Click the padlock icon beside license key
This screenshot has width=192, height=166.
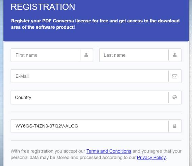(x=175, y=126)
